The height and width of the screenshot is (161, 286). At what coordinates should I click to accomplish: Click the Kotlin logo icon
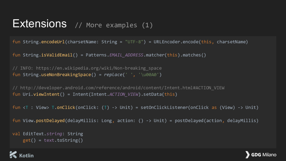click(13, 155)
